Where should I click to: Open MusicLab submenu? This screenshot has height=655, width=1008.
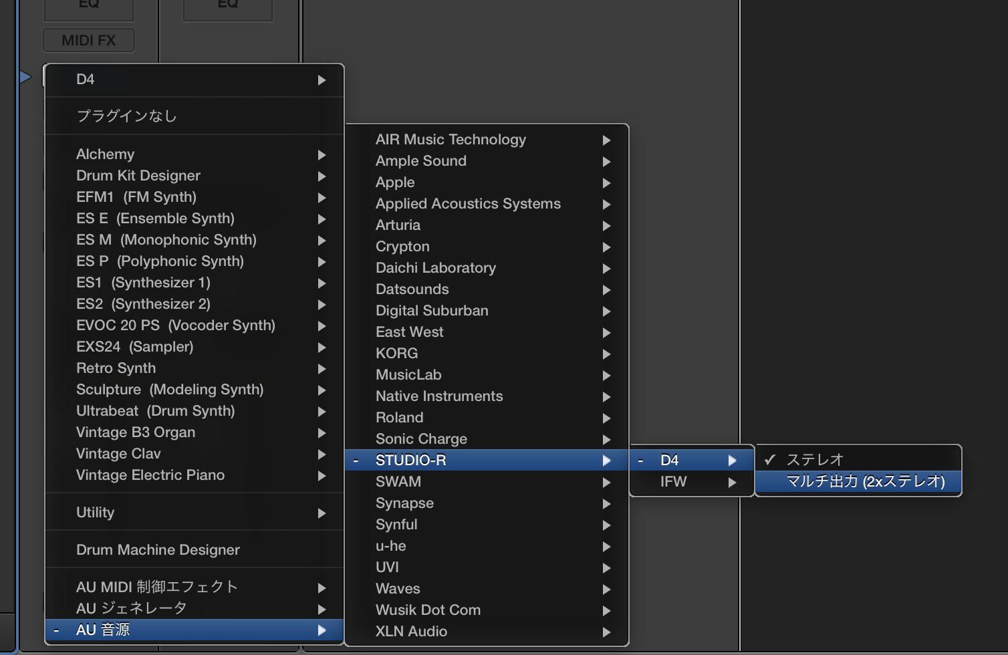coord(487,375)
